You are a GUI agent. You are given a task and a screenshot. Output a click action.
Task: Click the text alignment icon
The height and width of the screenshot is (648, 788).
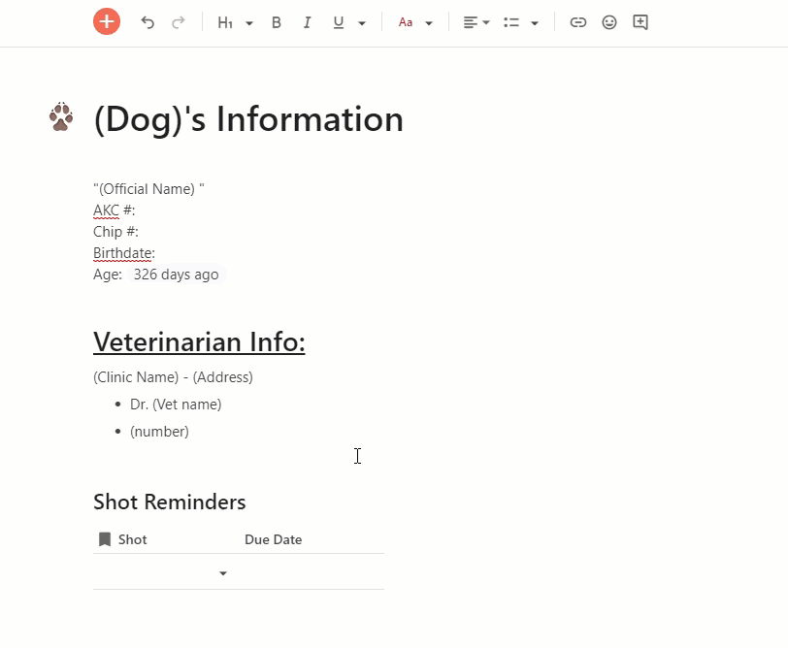pos(469,21)
